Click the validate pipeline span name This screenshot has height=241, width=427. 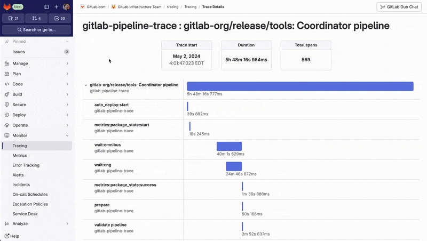click(110, 224)
